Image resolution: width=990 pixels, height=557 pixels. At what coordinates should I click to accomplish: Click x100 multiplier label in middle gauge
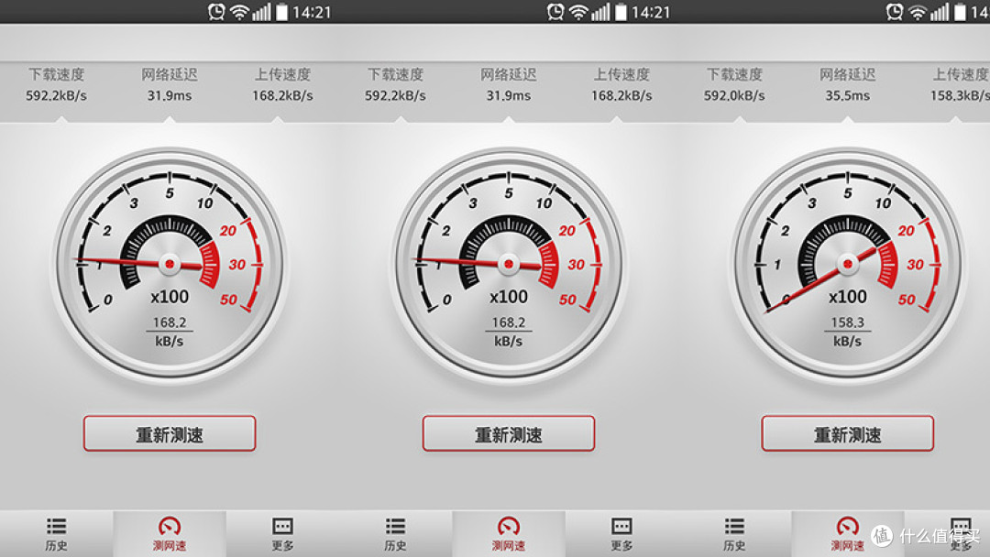pyautogui.click(x=508, y=297)
